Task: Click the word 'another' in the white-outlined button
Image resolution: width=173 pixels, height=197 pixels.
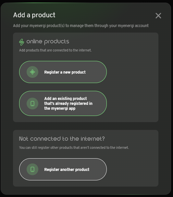Action: [67, 170]
